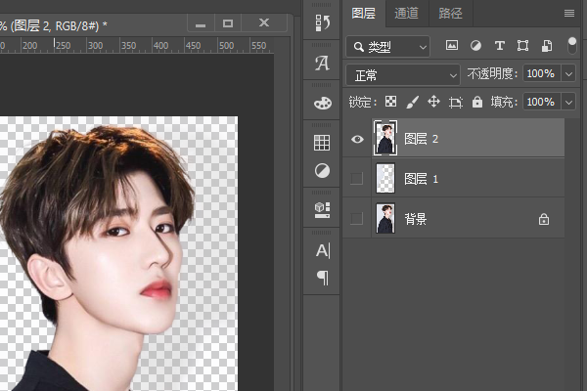Show the 图层 1 layer
587x391 pixels.
(x=356, y=179)
